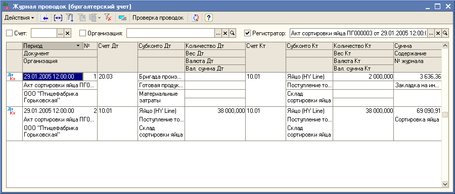Click the filter and sort settings icon
455x194 pixels.
pos(70,18)
